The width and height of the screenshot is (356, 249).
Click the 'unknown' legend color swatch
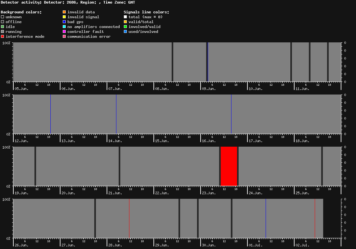pos(3,17)
